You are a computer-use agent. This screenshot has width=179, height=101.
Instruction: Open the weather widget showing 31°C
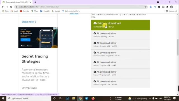point(138,98)
